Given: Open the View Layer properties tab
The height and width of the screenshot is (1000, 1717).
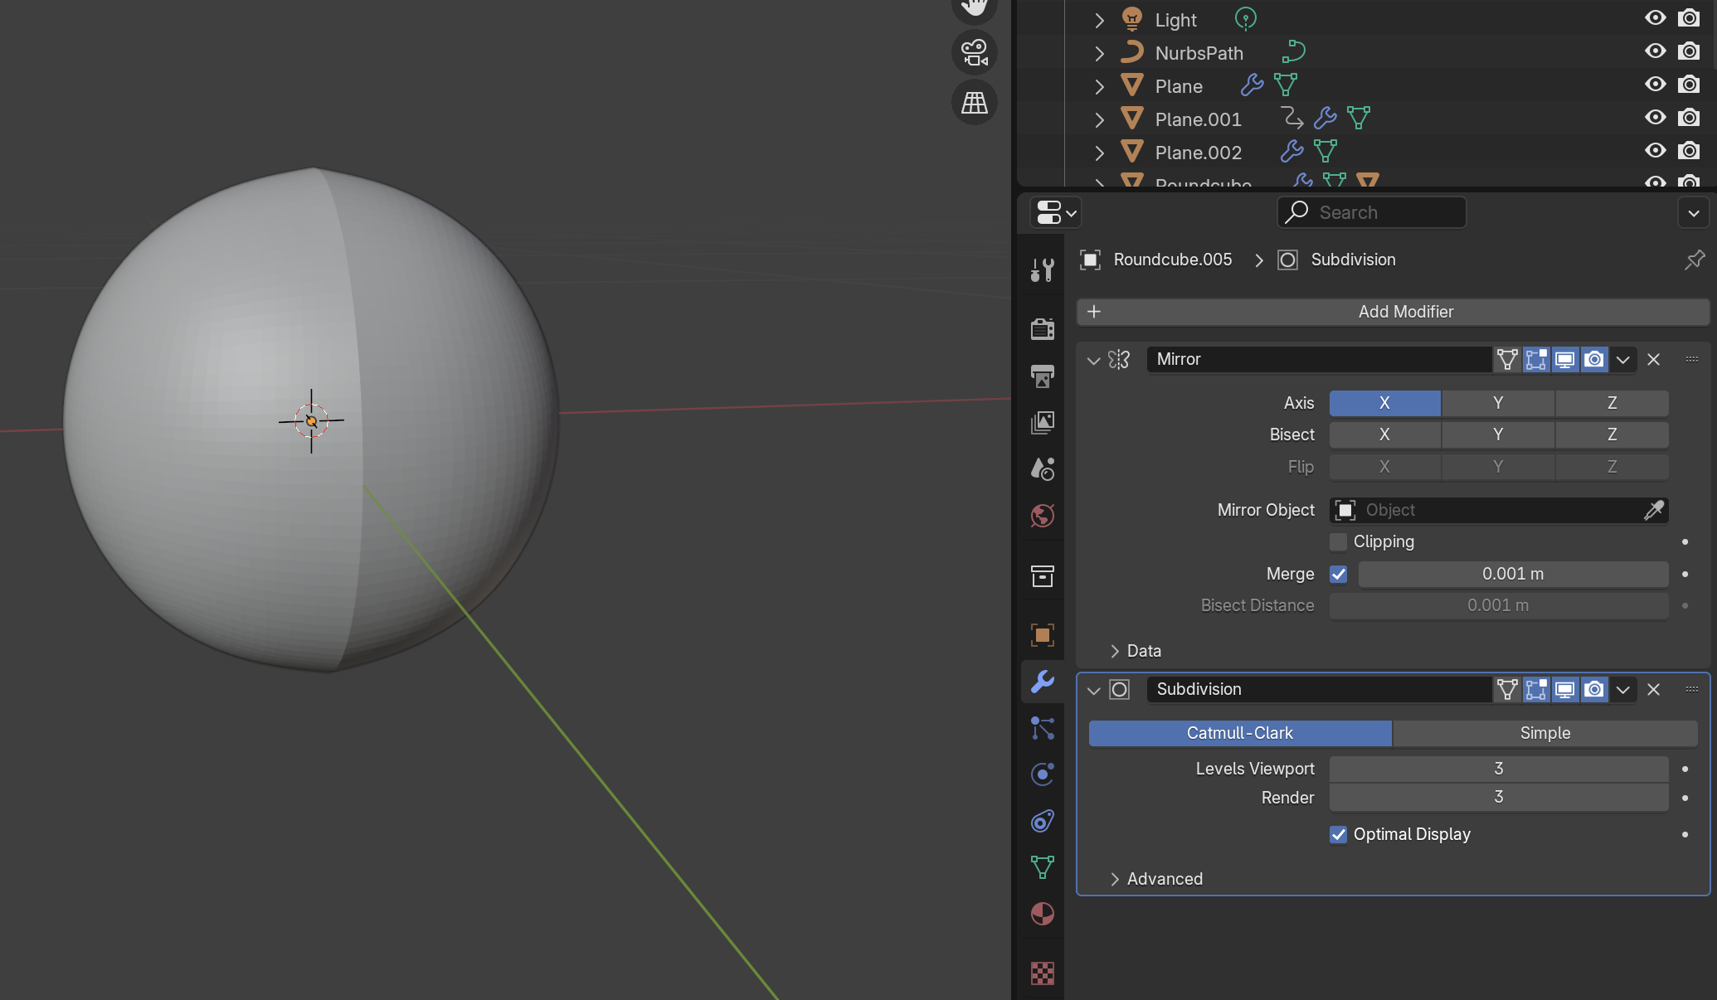Looking at the screenshot, I should pyautogui.click(x=1043, y=422).
